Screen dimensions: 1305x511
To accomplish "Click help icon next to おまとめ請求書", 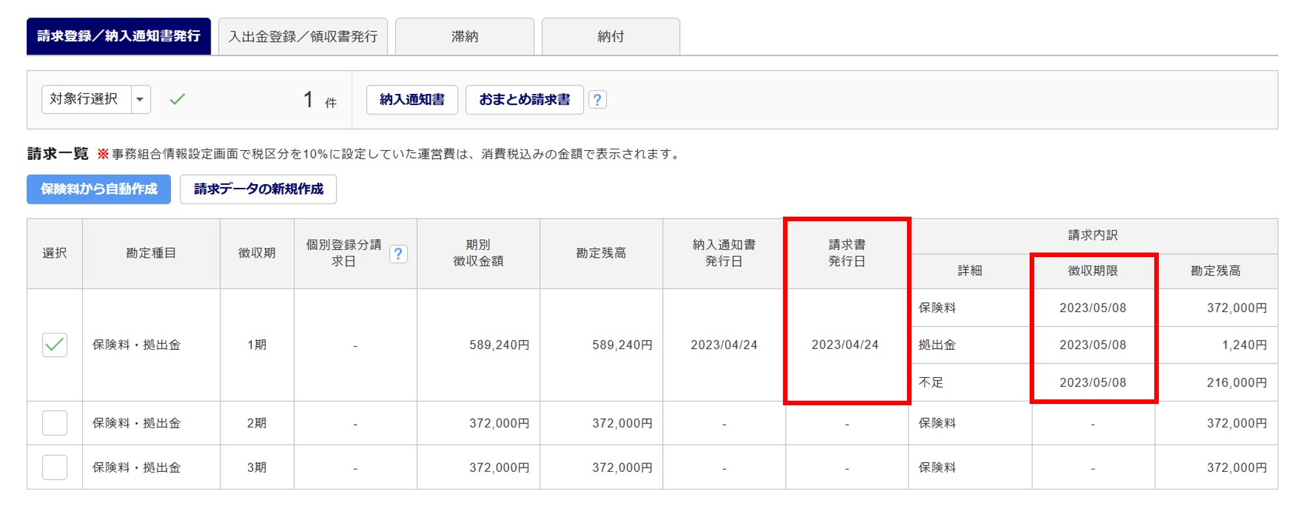I will tap(597, 100).
